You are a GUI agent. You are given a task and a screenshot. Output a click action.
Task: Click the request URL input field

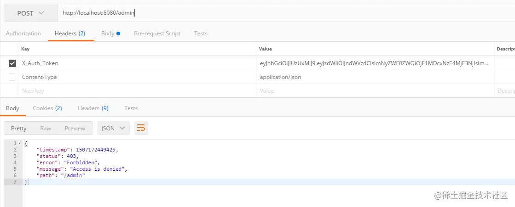(286, 13)
